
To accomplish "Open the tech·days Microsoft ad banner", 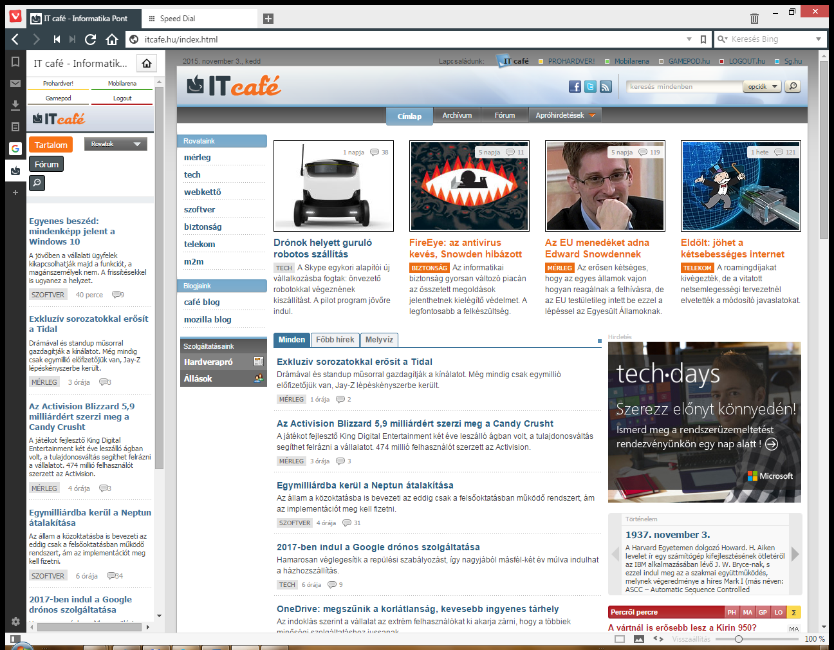I will 705,422.
